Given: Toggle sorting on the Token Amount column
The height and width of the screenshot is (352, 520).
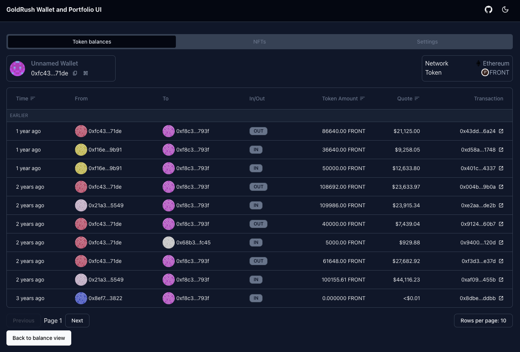Looking at the screenshot, I should click(x=363, y=98).
